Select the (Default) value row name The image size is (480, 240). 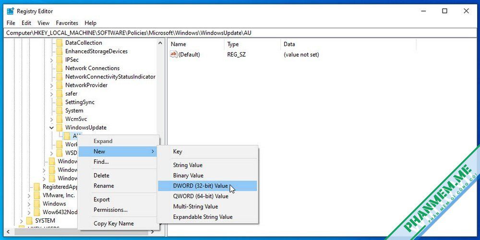189,55
